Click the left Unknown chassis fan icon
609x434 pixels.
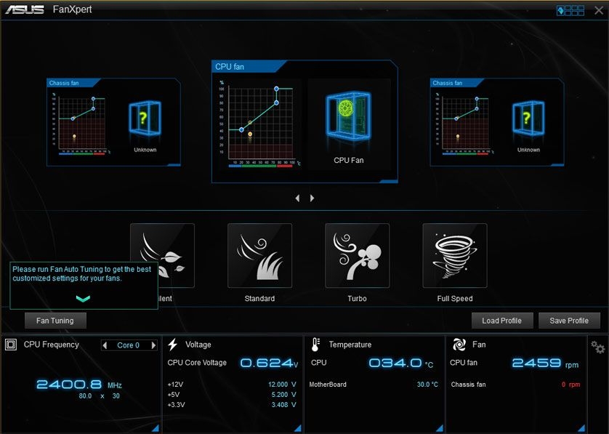tap(145, 118)
